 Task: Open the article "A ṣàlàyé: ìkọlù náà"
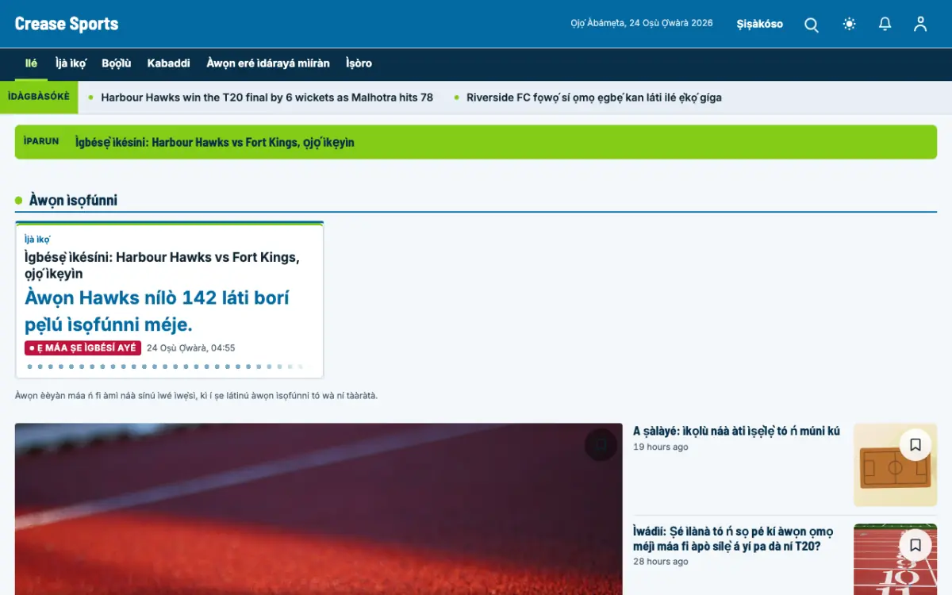point(736,431)
